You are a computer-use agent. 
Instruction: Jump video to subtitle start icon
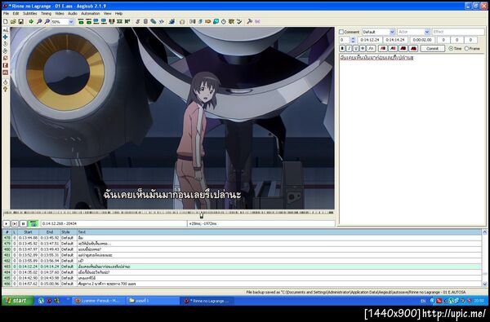point(81,21)
